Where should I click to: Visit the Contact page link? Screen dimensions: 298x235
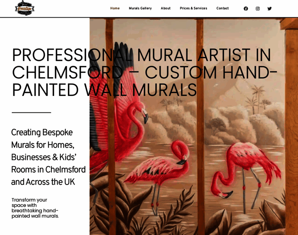[223, 8]
